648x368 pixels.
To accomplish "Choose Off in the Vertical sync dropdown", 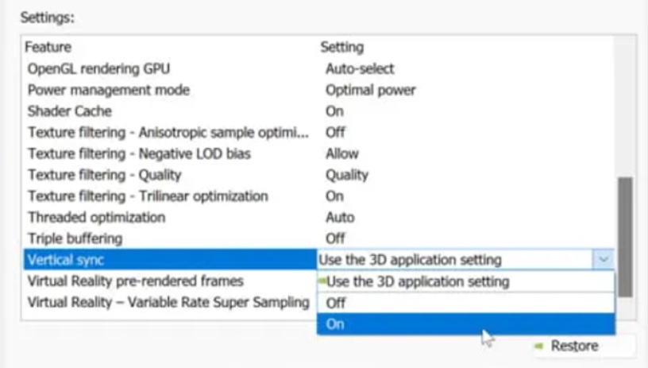I will [x=465, y=303].
